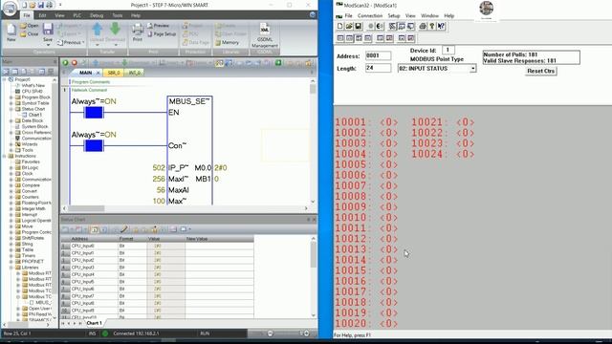This screenshot has height=344, width=612.
Task: Click the Open button in the ribbon
Action: [x=30, y=26]
